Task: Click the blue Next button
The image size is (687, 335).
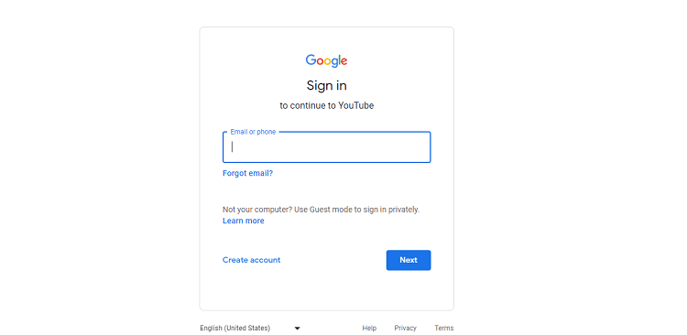Action: pos(409,260)
